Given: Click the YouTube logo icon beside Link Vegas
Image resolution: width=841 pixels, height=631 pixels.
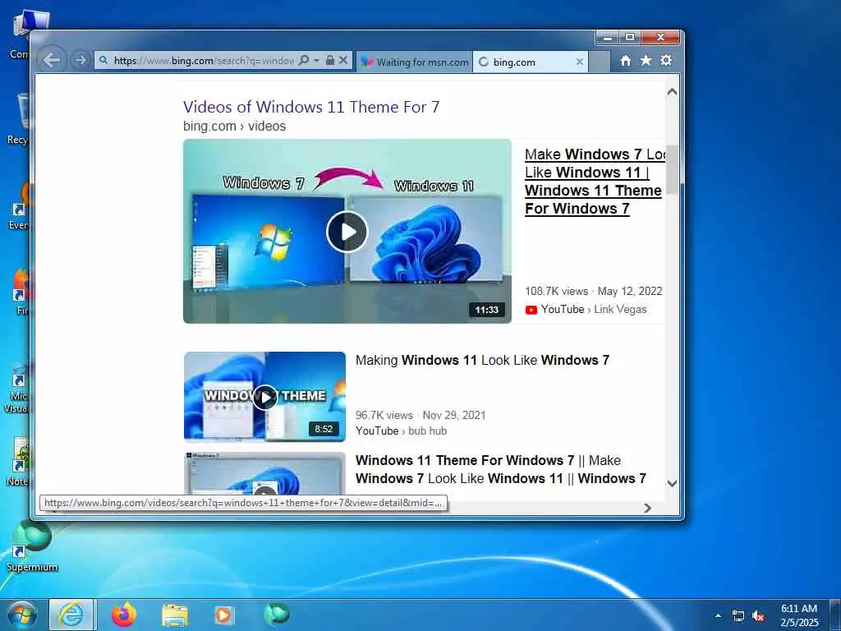Looking at the screenshot, I should tap(531, 310).
